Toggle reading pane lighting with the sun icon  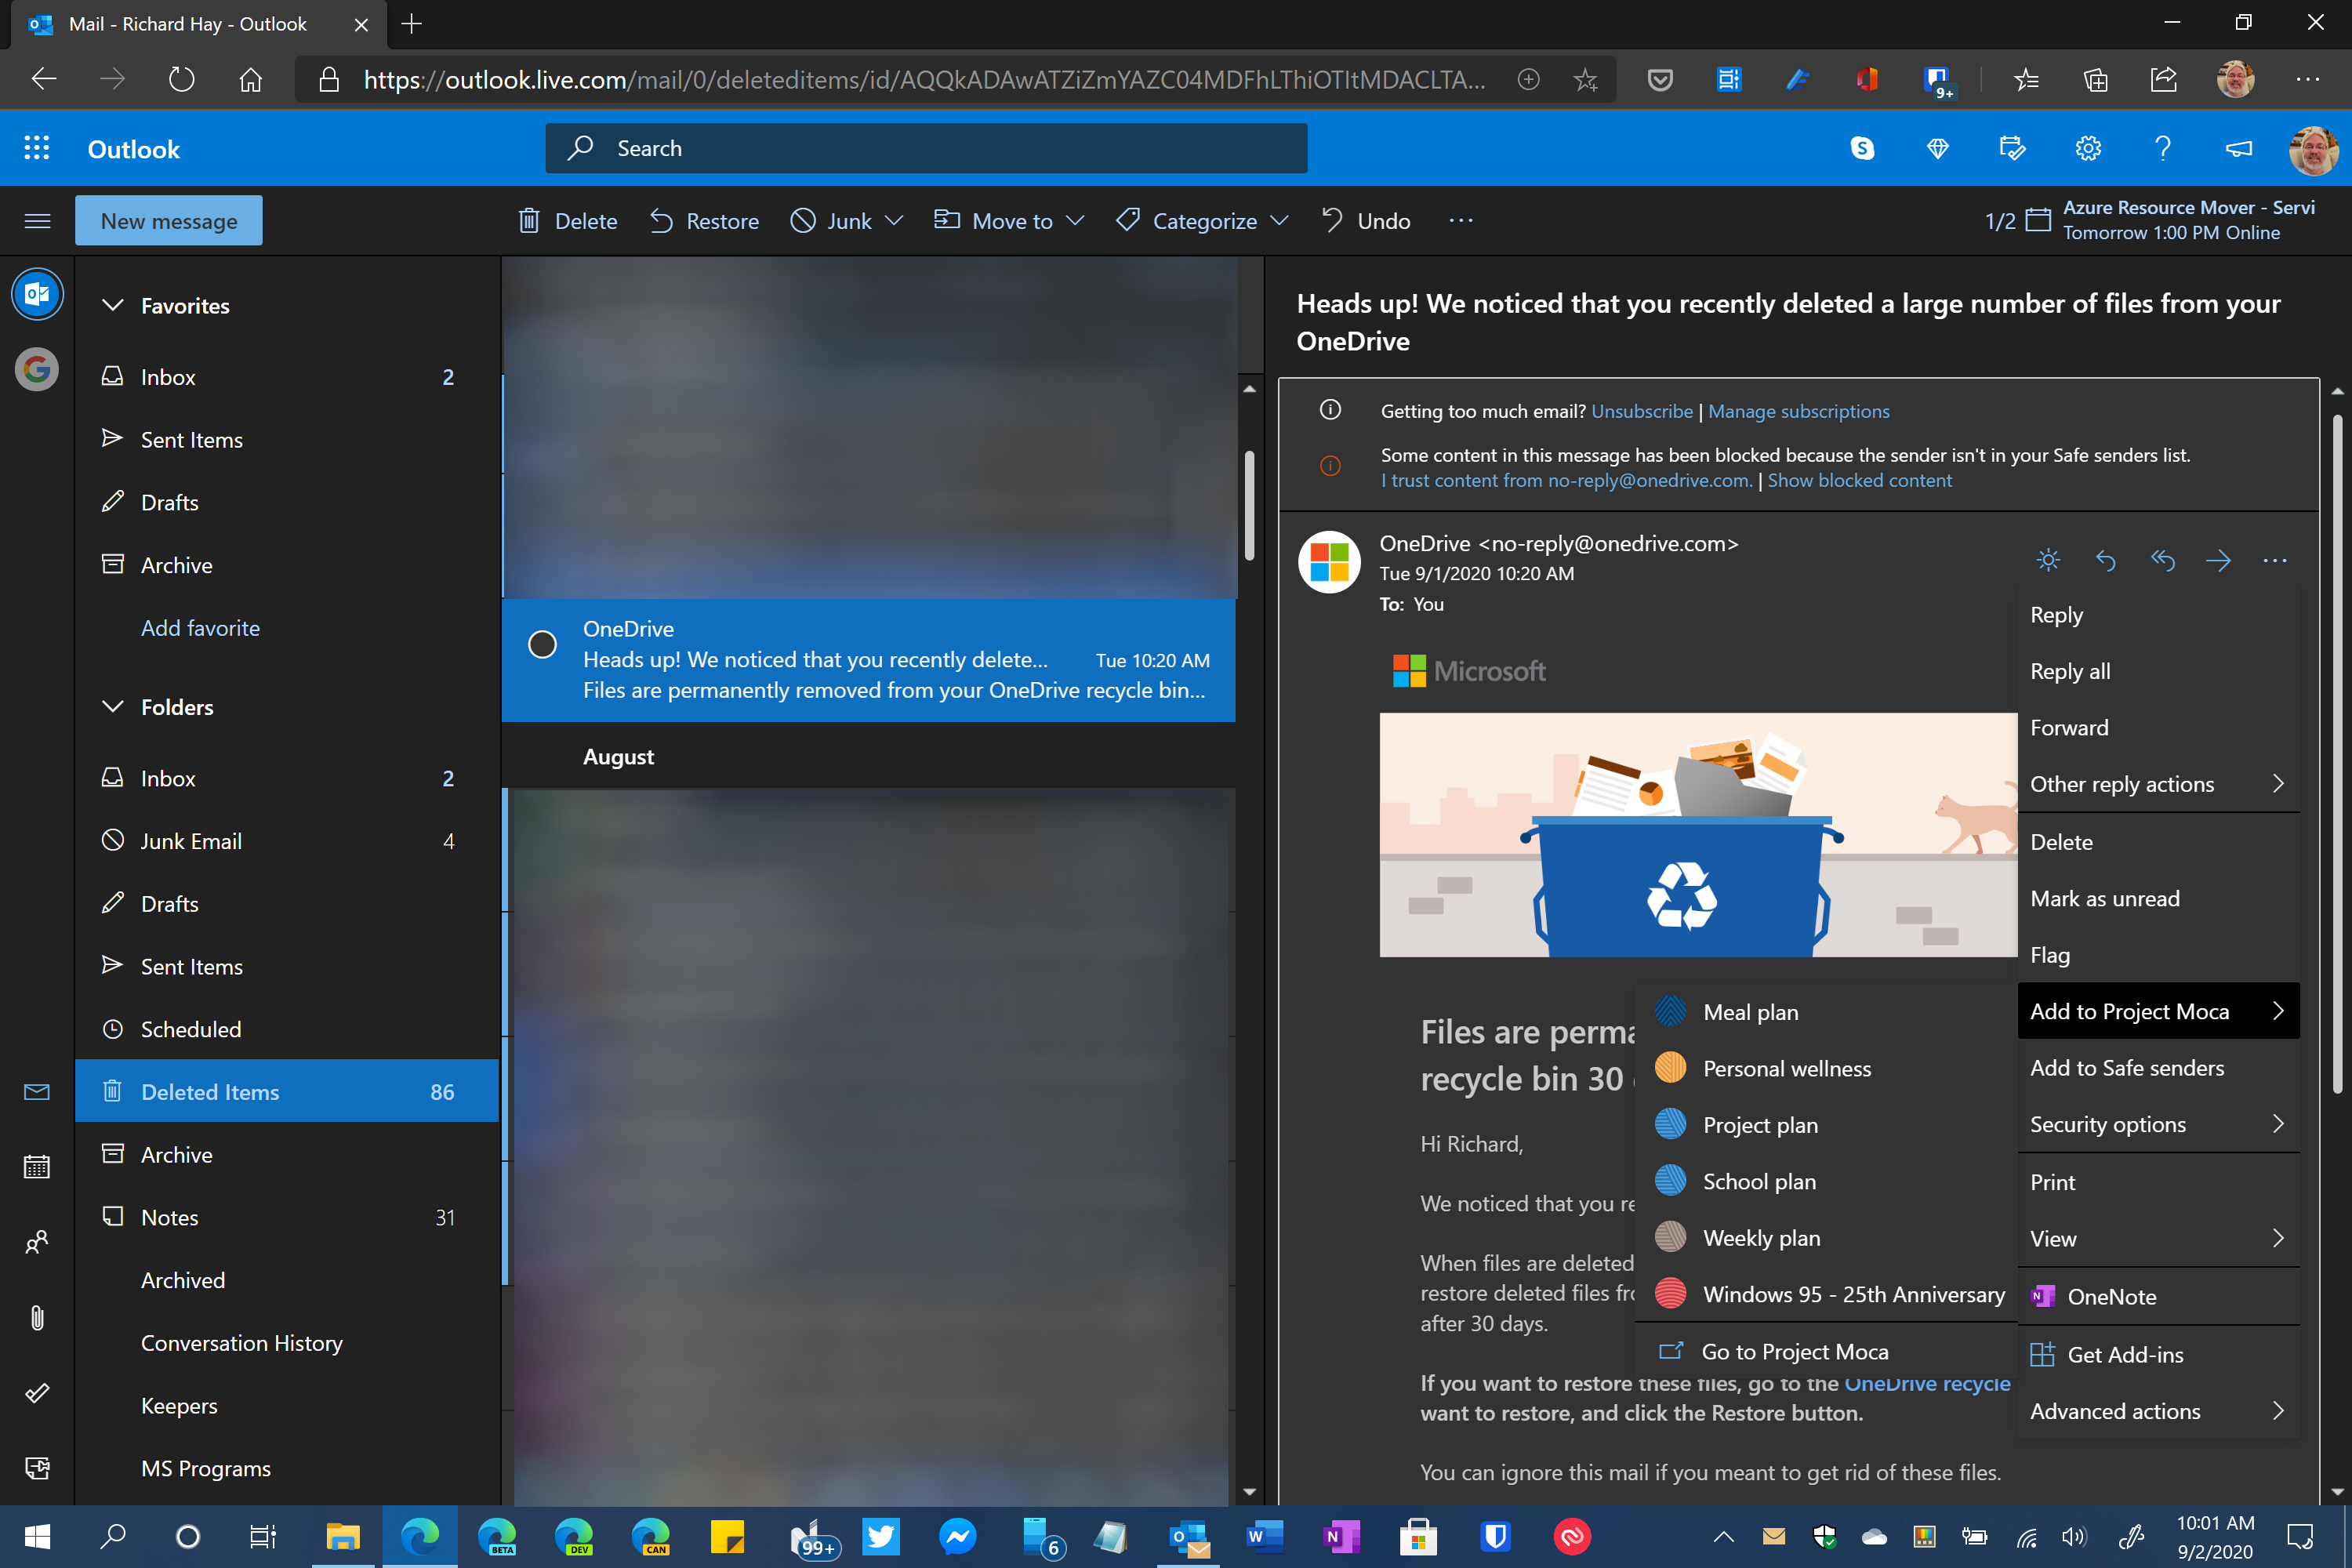pyautogui.click(x=2048, y=560)
